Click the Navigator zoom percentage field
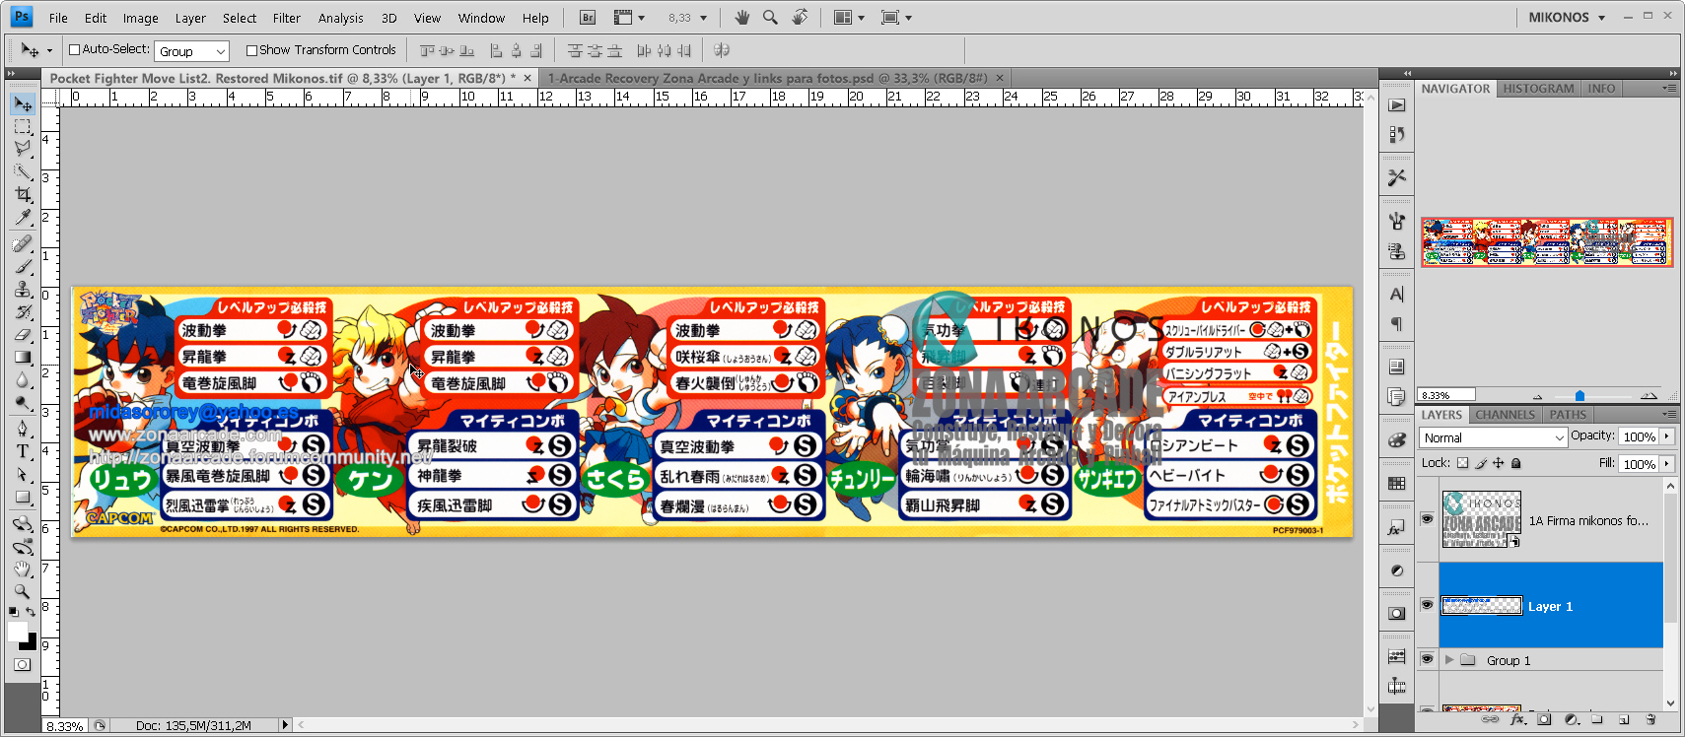Image resolution: width=1685 pixels, height=737 pixels. click(x=1445, y=395)
